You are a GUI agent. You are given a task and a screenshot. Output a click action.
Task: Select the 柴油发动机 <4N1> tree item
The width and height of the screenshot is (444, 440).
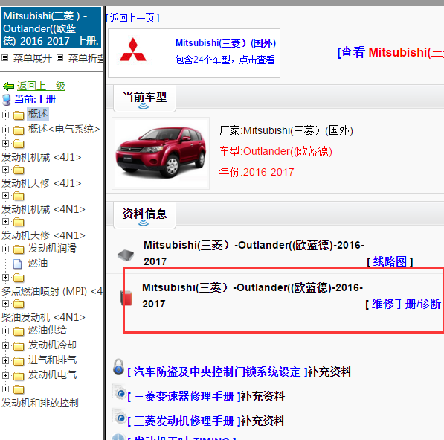tap(43, 317)
